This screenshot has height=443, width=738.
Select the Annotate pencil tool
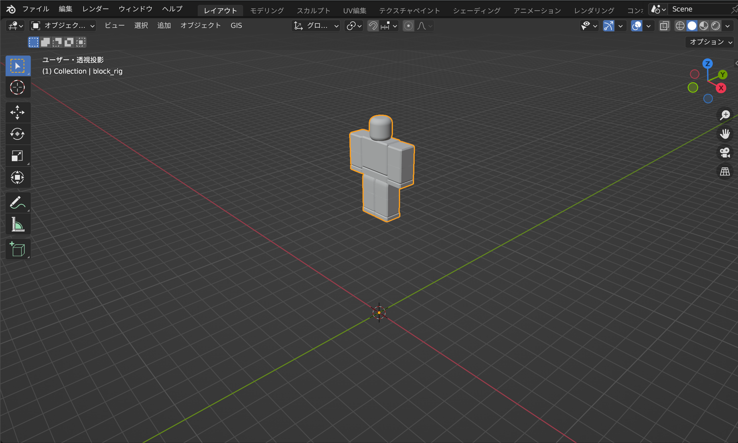tap(18, 202)
